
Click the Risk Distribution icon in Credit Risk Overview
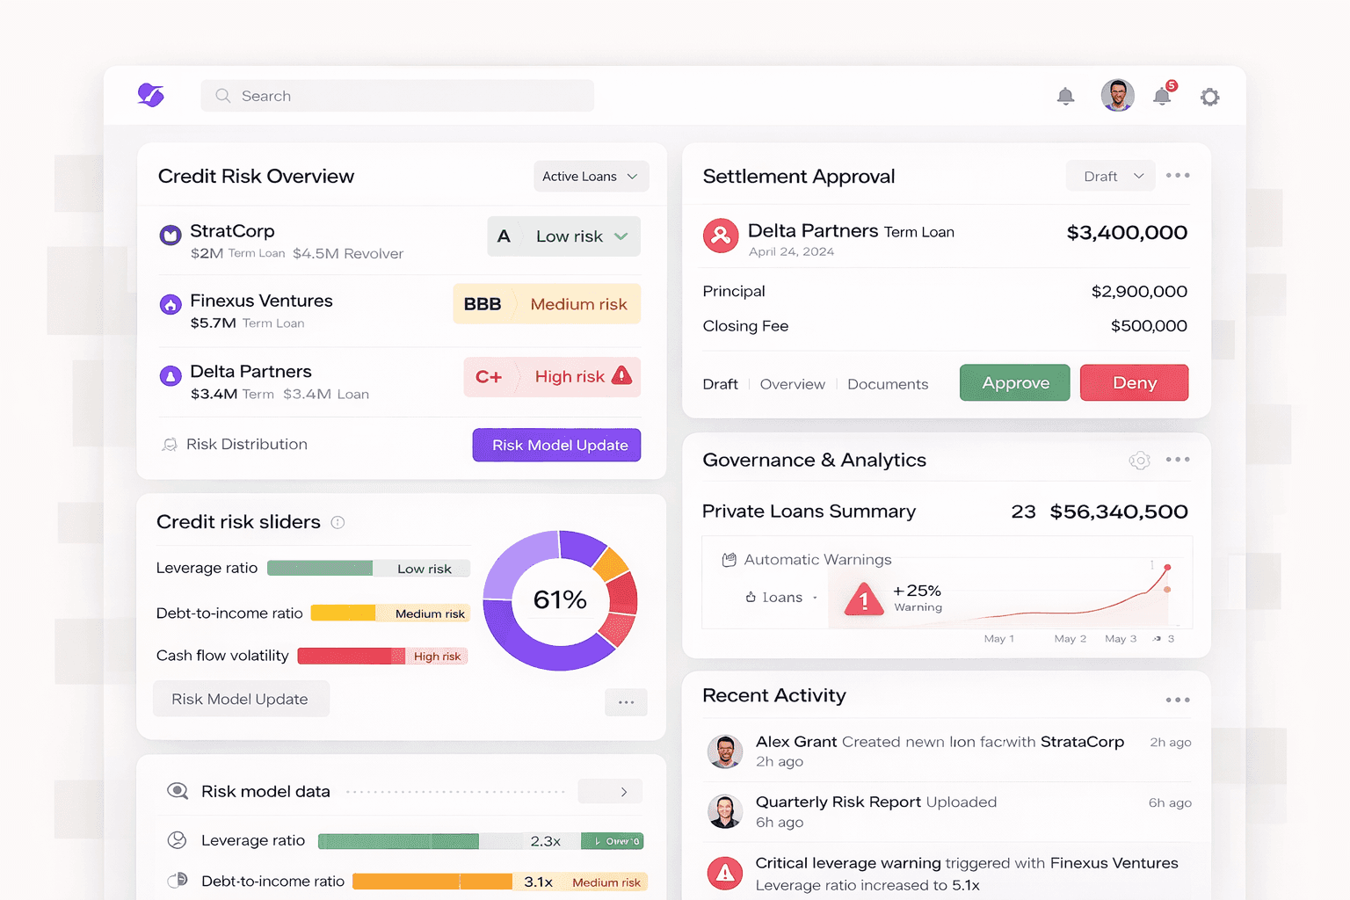click(x=170, y=444)
